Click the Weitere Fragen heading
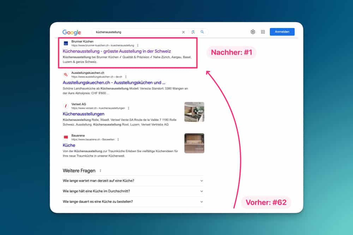353x235 pixels. (x=79, y=171)
